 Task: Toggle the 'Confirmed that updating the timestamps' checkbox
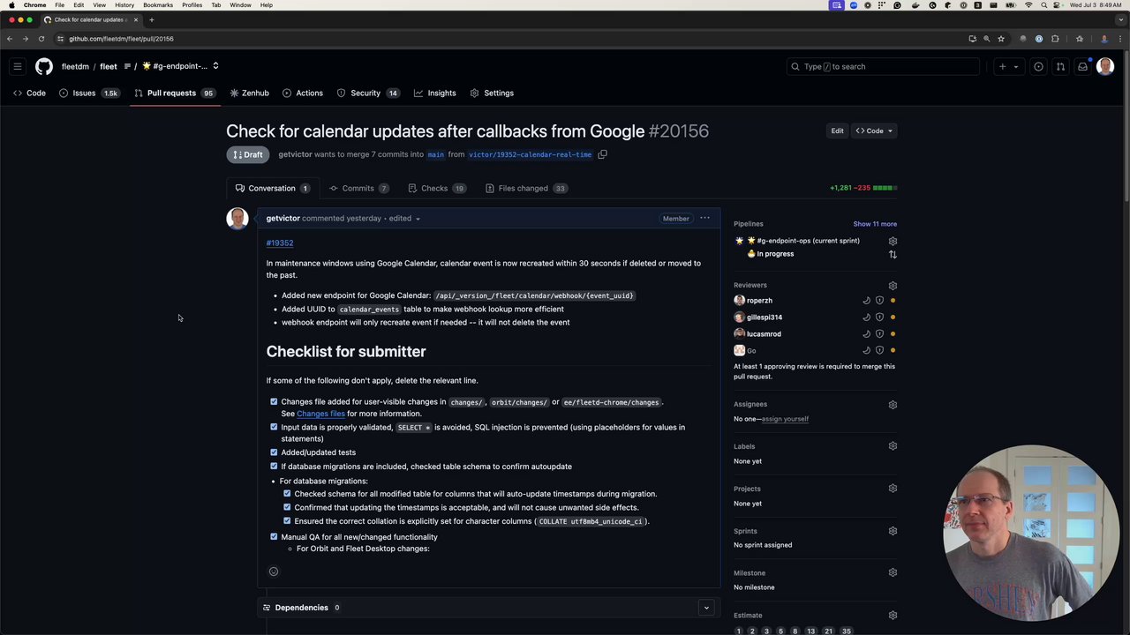287,507
